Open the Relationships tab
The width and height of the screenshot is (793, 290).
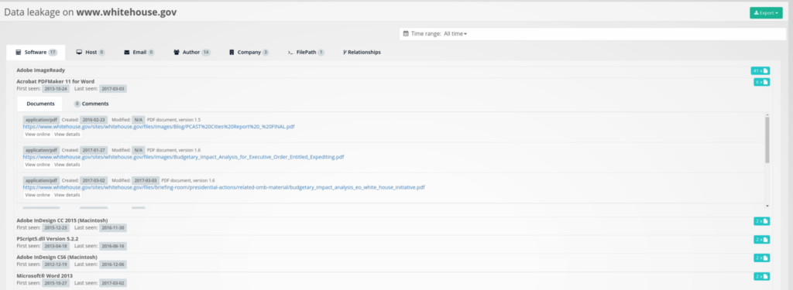[x=362, y=52]
